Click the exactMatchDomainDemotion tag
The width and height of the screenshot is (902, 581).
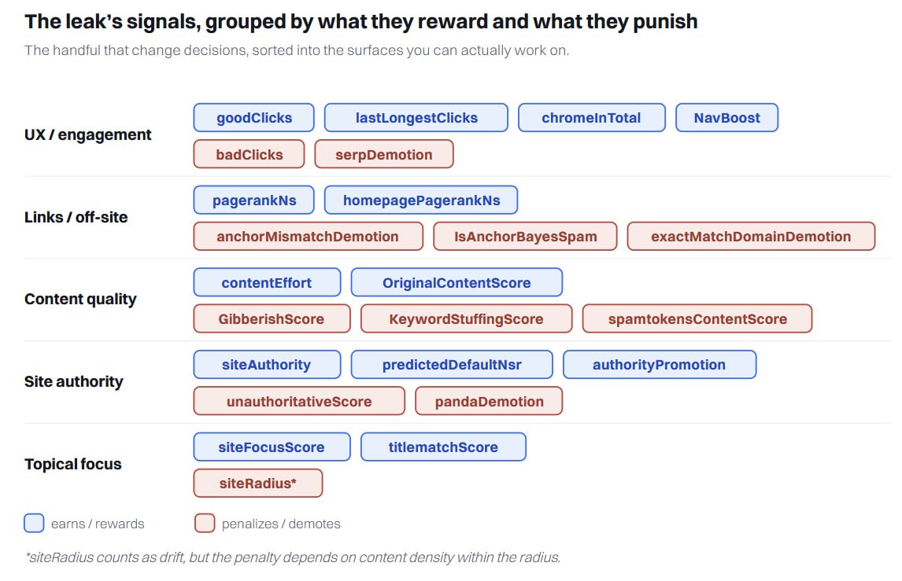(x=751, y=236)
